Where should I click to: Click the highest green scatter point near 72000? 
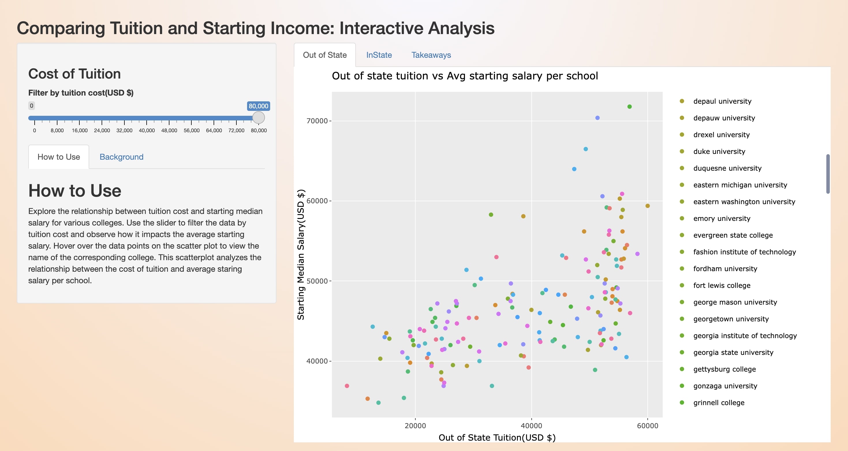point(630,107)
